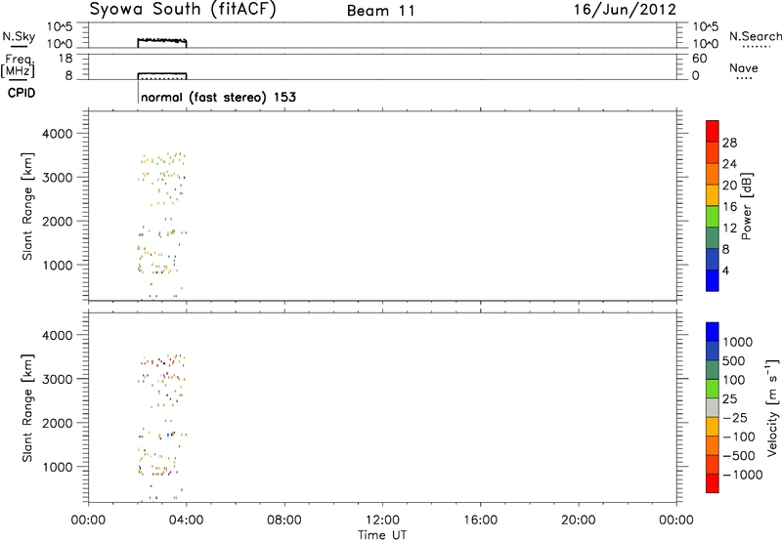Click the 'Beam 11' heading
This screenshot has width=782, height=541.
point(381,11)
